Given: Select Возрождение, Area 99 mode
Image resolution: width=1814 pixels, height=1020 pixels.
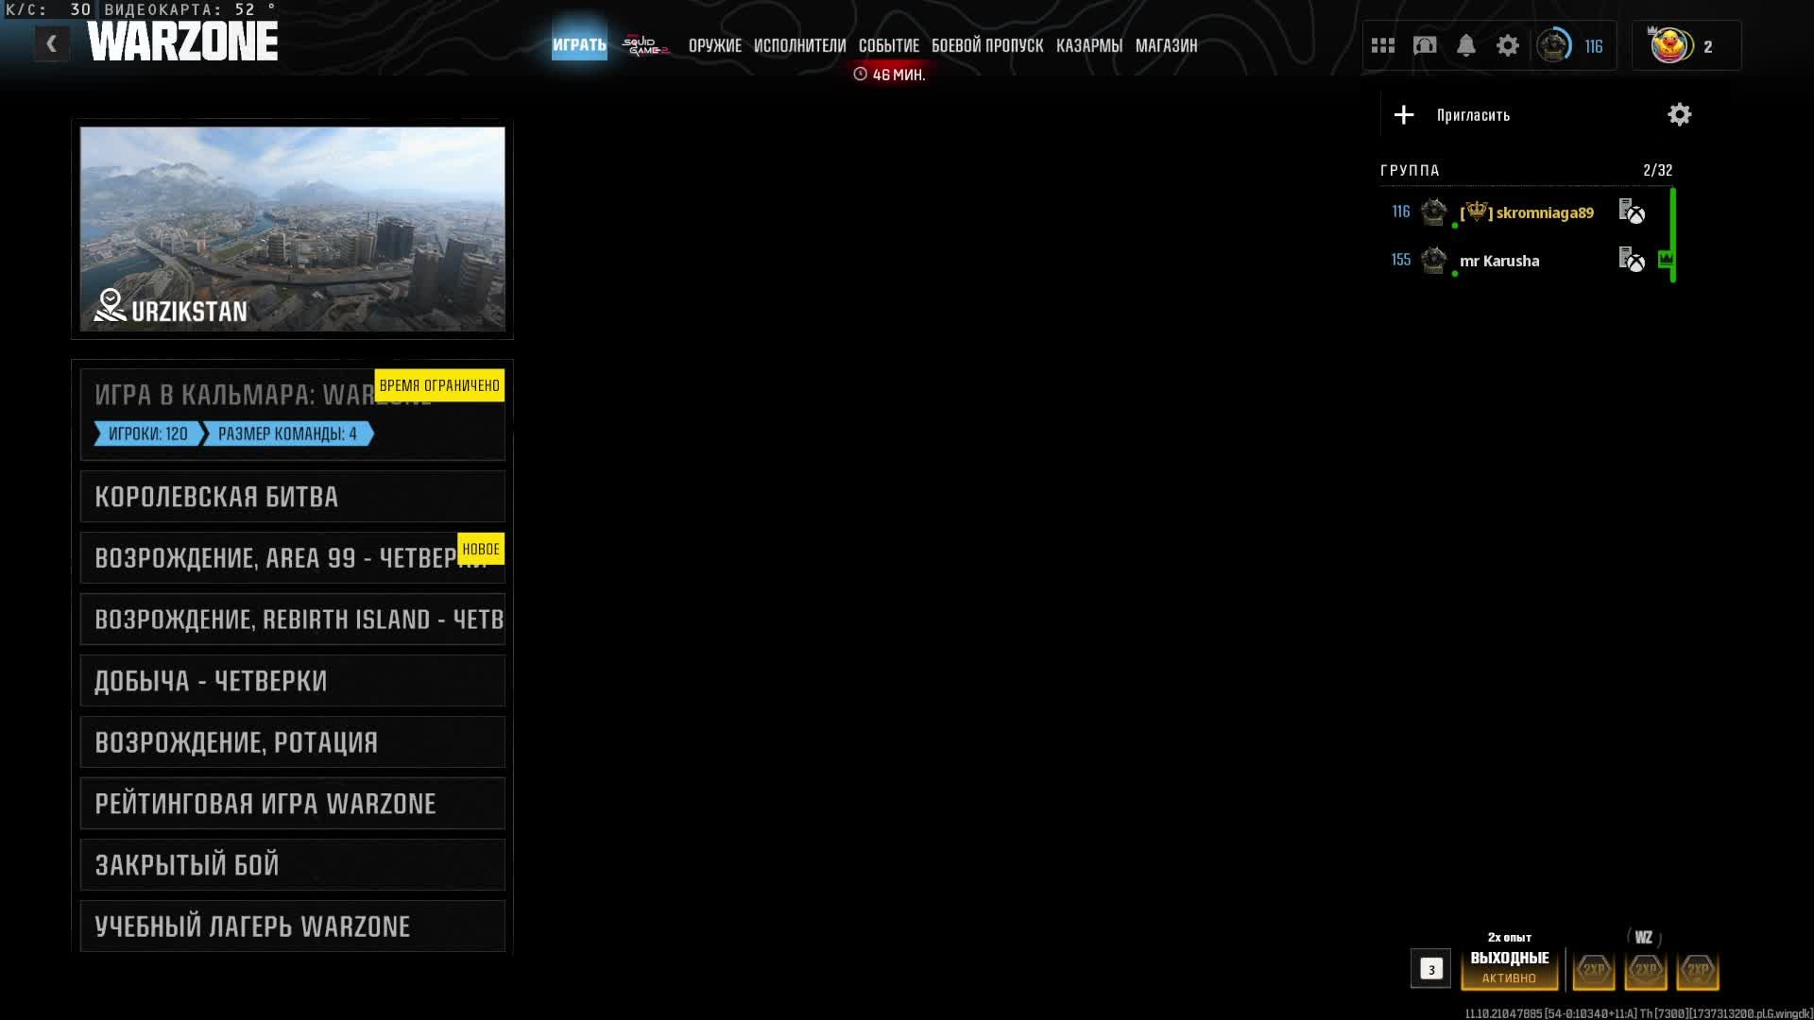Looking at the screenshot, I should (x=293, y=558).
